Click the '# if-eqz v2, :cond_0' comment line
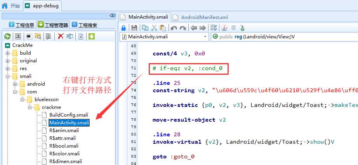This screenshot has height=165, width=358. click(188, 68)
